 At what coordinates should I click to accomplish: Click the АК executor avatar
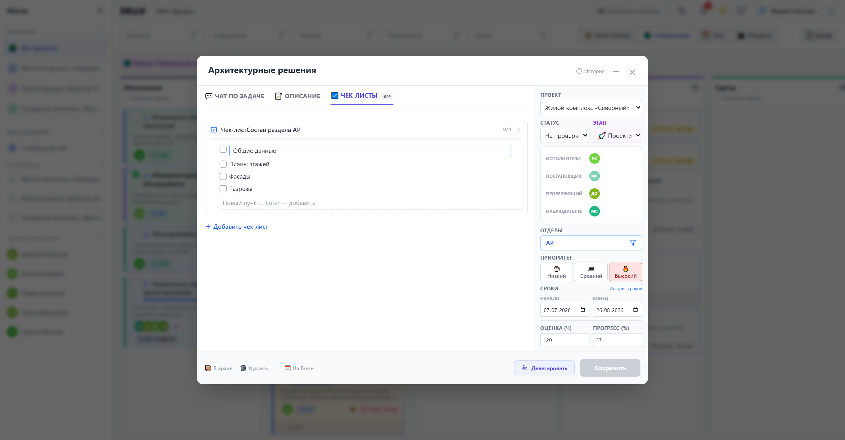click(594, 158)
